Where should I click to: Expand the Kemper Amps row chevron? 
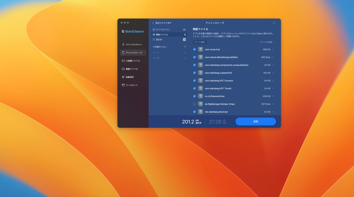[273, 104]
